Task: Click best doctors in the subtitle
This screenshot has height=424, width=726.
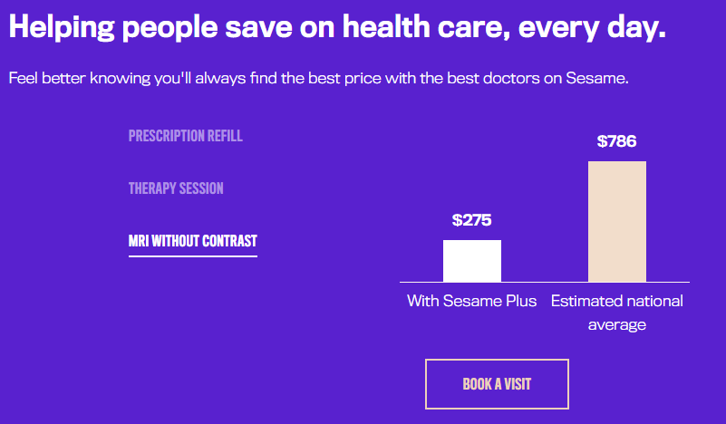Action: click(x=493, y=78)
